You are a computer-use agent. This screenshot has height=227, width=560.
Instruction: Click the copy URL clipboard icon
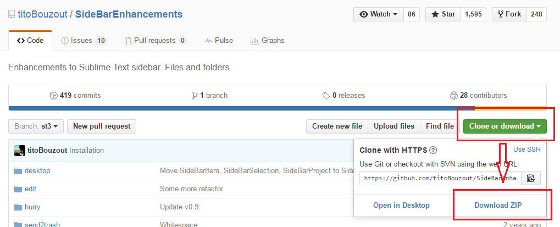(530, 178)
